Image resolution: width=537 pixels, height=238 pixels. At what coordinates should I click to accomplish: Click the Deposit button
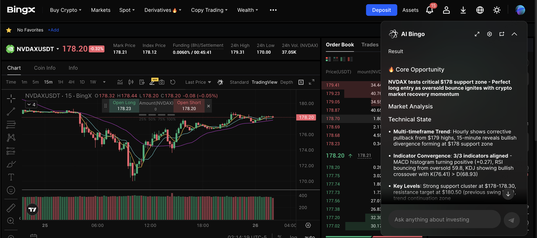(381, 10)
